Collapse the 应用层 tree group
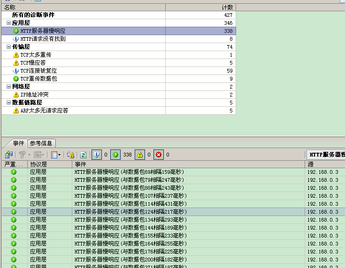Viewport: 345px width, 268px height. pos(8,22)
